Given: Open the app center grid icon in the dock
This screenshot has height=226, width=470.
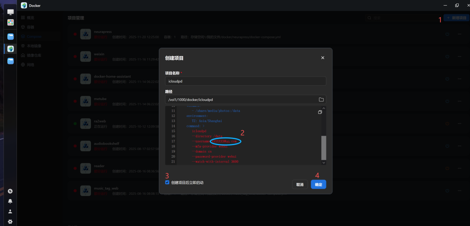Looking at the screenshot, I should point(10,22).
